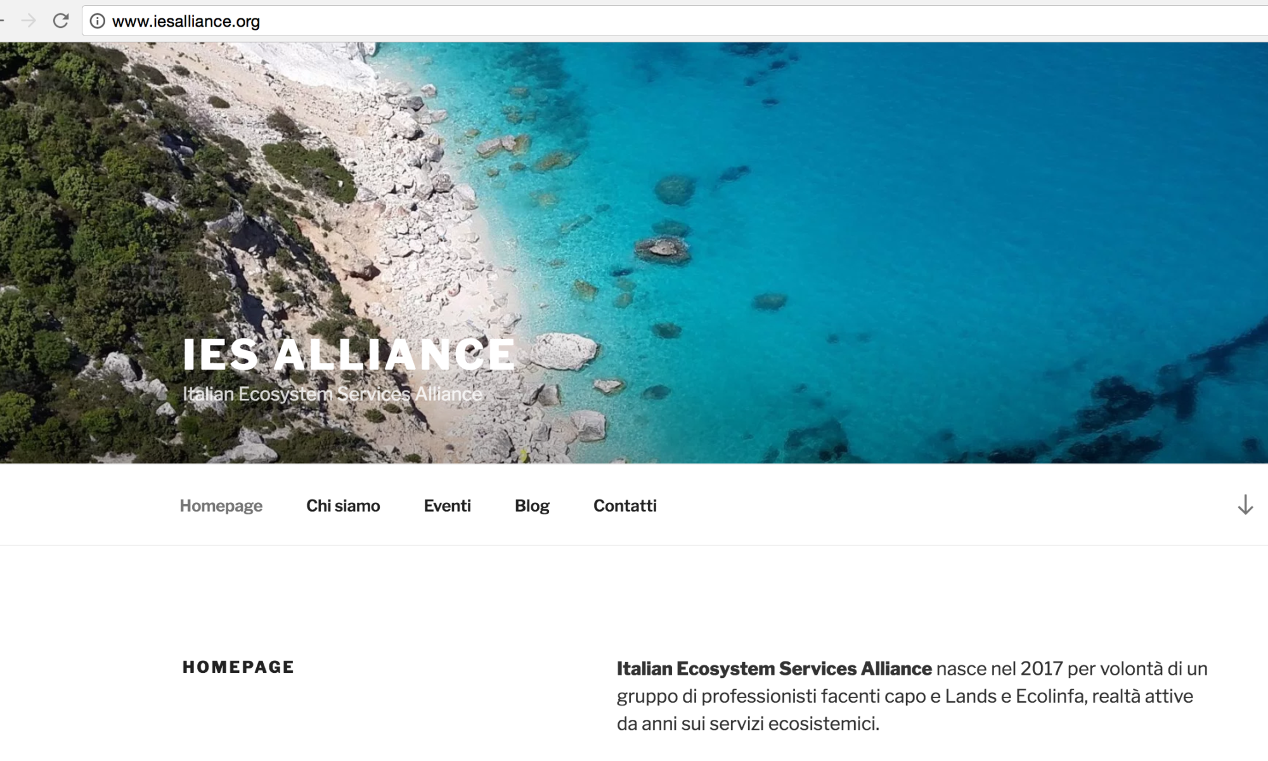
Task: Go to the Eventi page
Action: (447, 505)
